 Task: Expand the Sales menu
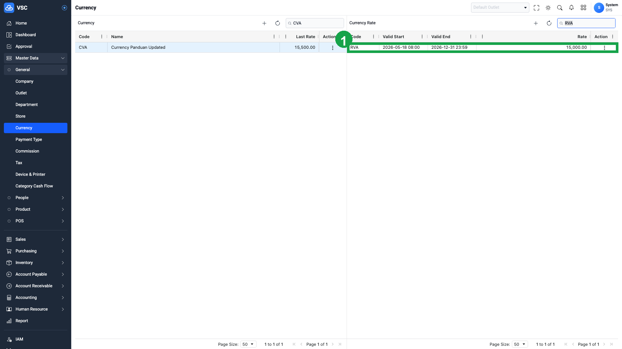pyautogui.click(x=36, y=239)
